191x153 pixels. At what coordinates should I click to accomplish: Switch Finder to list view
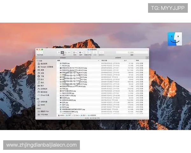[x=62, y=52]
